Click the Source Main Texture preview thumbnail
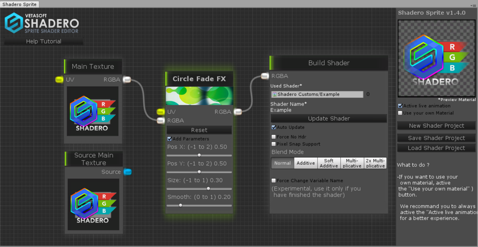Viewport: 478px width, 247px height. point(93,205)
